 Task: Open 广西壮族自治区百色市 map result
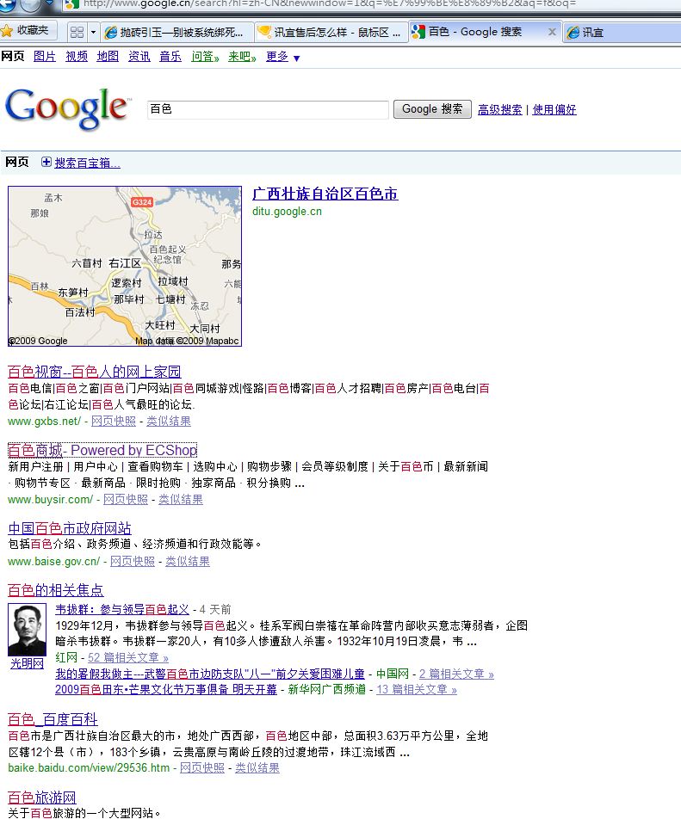click(325, 194)
